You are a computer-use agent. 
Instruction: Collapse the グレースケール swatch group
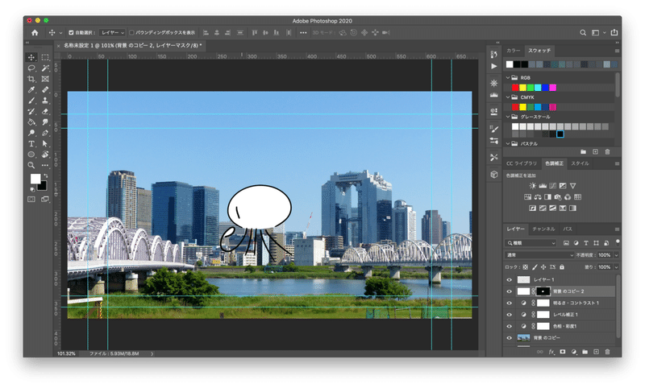pyautogui.click(x=508, y=117)
